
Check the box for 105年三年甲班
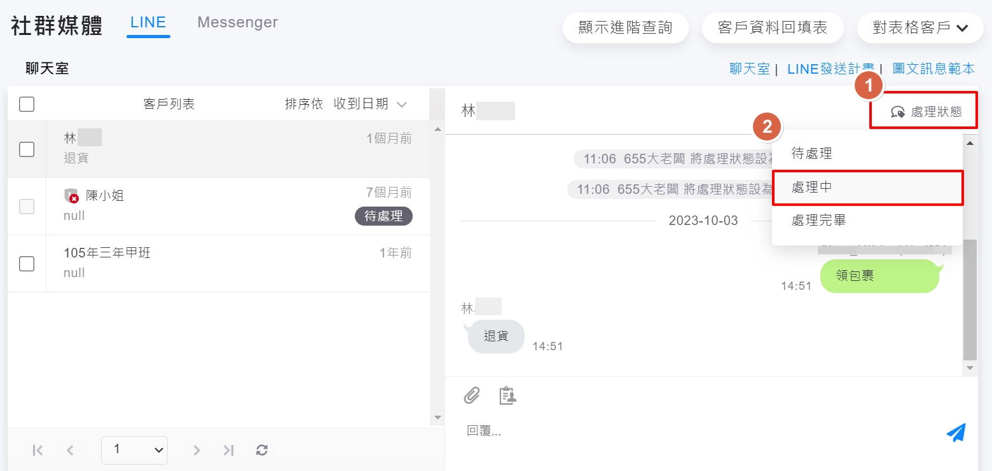[x=27, y=264]
